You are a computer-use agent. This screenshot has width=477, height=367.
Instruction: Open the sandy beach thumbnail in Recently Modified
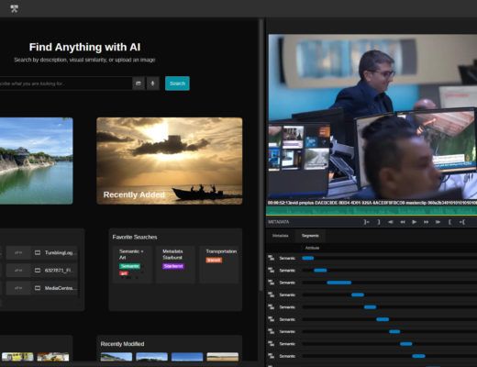coord(223,357)
